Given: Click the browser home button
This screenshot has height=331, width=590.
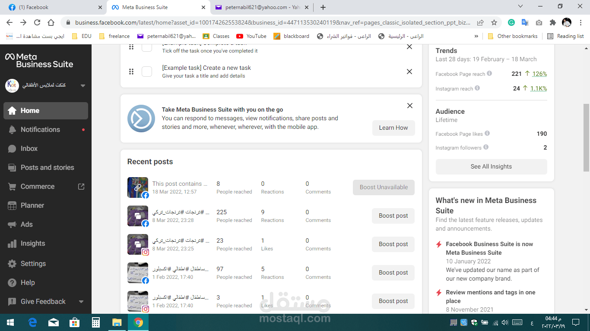Looking at the screenshot, I should tap(51, 22).
